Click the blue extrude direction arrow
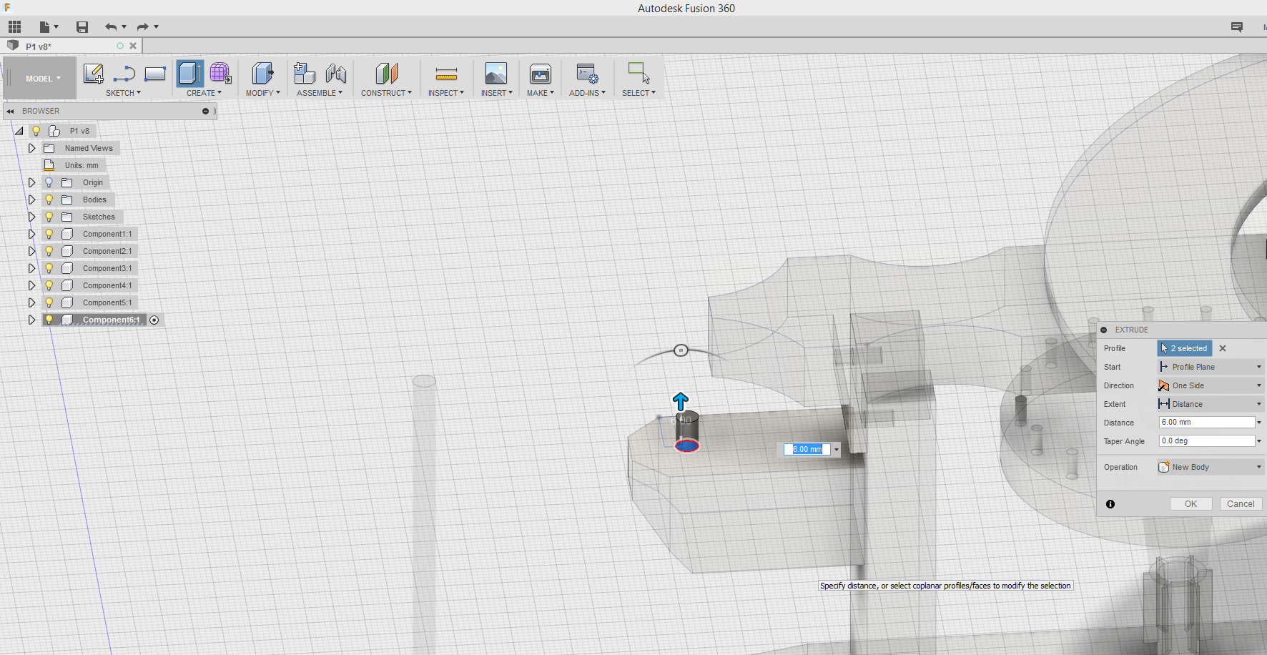The height and width of the screenshot is (655, 1267). 681,401
